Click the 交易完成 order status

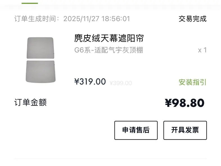coord(193,19)
